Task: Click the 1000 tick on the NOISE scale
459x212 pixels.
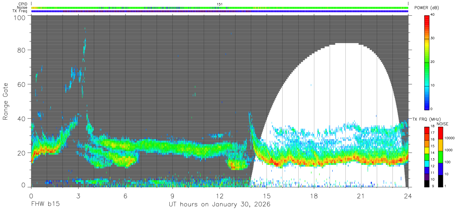Action: pos(449,150)
